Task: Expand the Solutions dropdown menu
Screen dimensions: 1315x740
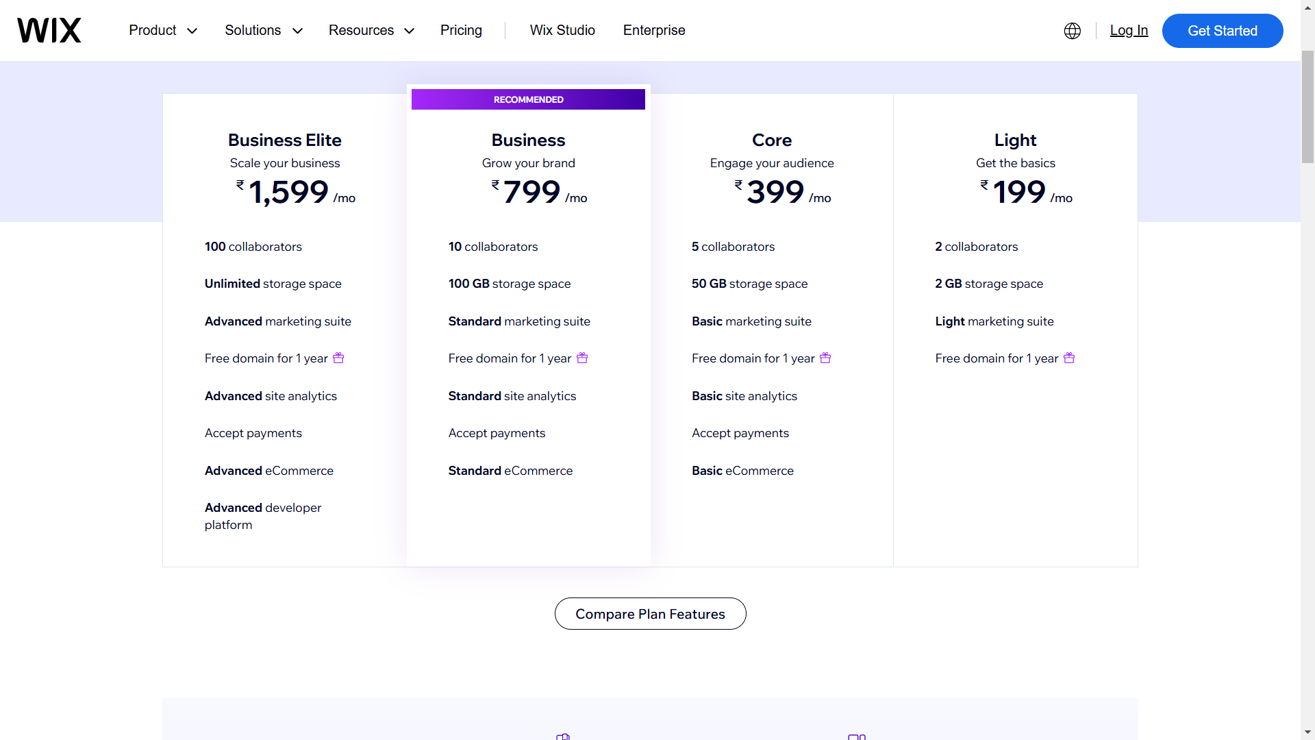Action: tap(253, 30)
